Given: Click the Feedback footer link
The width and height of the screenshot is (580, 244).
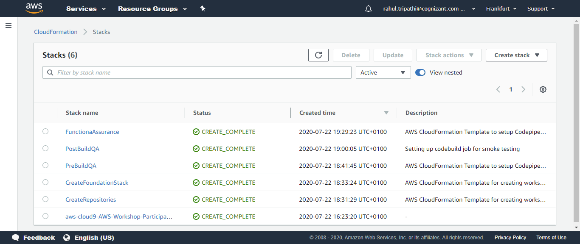Looking at the screenshot, I should click(x=39, y=238).
